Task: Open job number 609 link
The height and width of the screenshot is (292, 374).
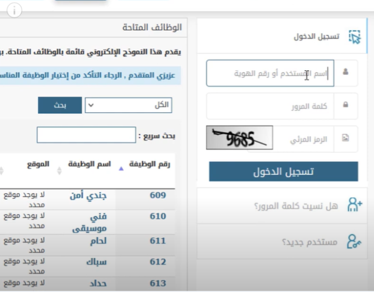Action: click(x=157, y=195)
